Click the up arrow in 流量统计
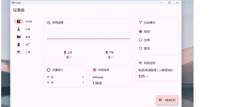Screen dimensions: 228x107 point(48,77)
